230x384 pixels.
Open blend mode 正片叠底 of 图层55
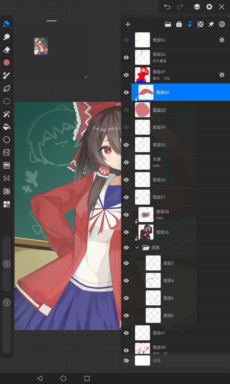point(159,61)
